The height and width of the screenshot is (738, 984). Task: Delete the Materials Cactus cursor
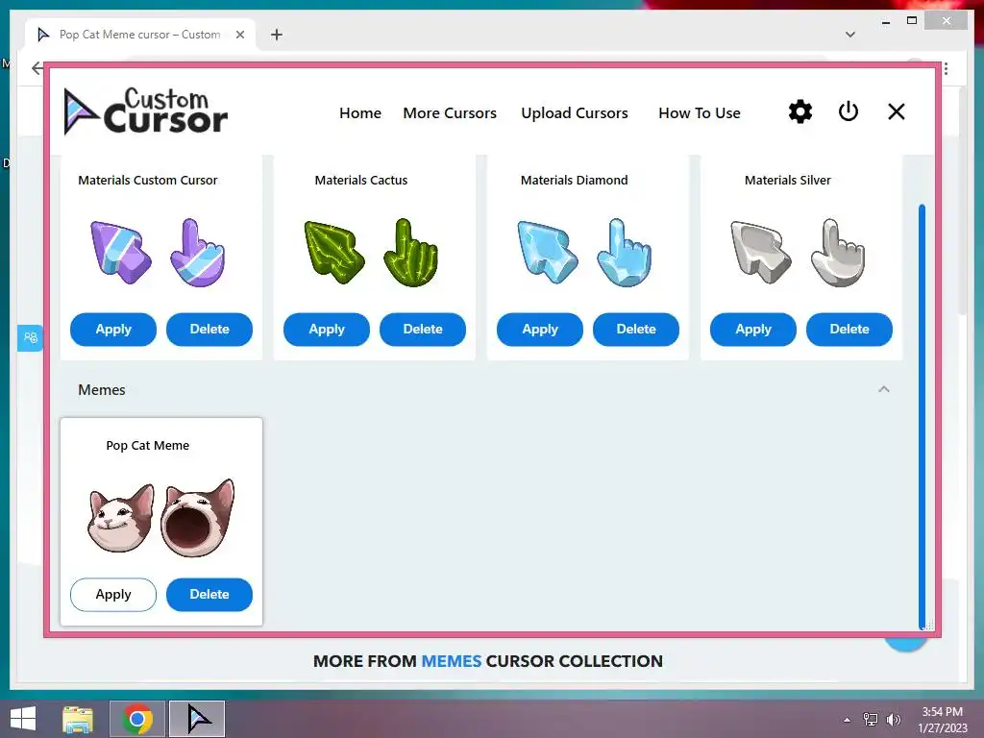pos(423,330)
